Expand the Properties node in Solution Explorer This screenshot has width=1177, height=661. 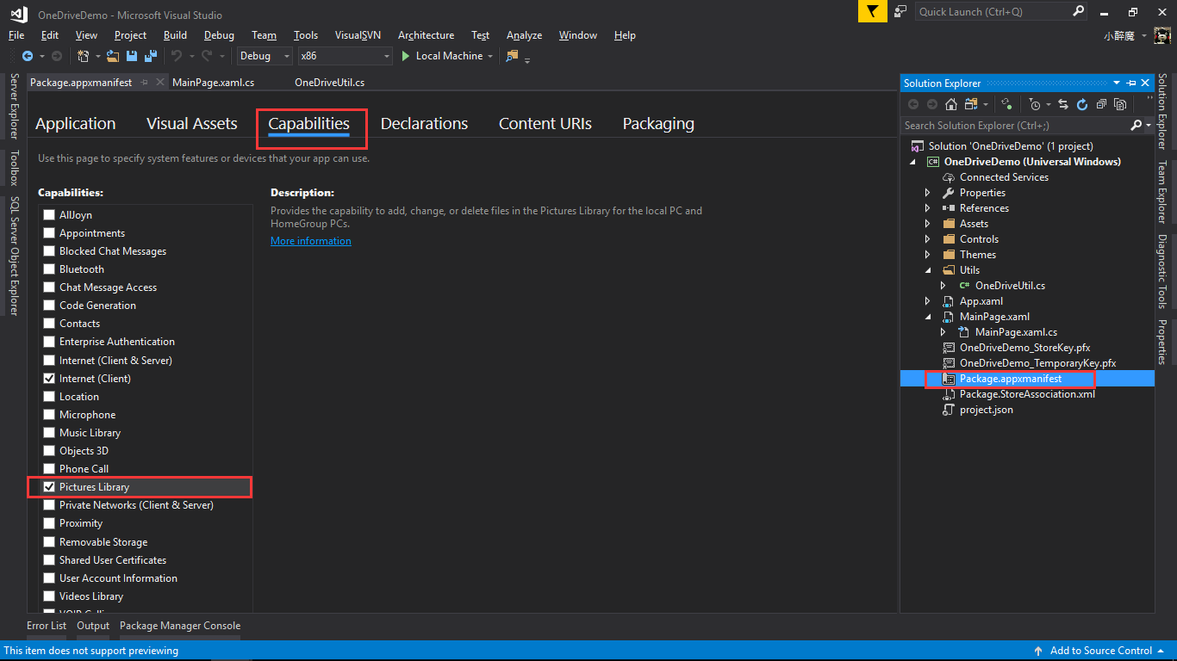point(928,193)
